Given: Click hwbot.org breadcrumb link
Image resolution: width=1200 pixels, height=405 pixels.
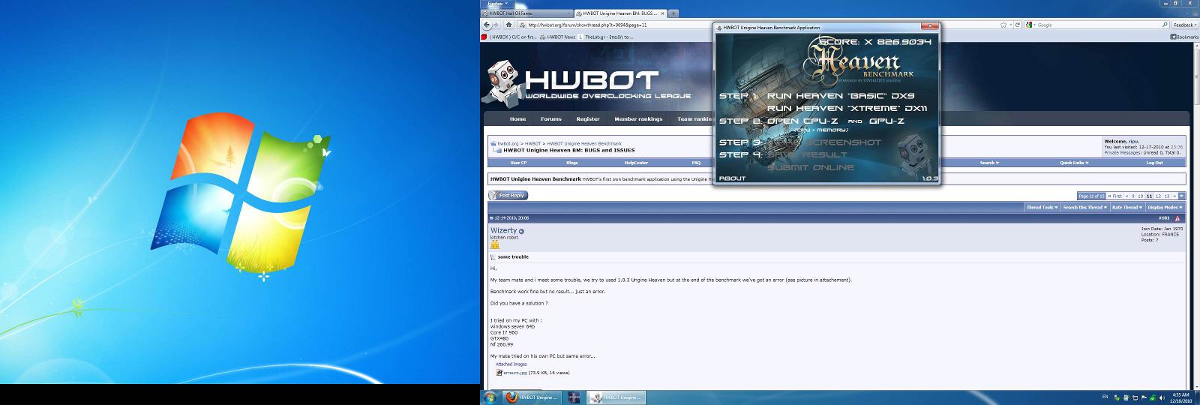Looking at the screenshot, I should coord(508,143).
